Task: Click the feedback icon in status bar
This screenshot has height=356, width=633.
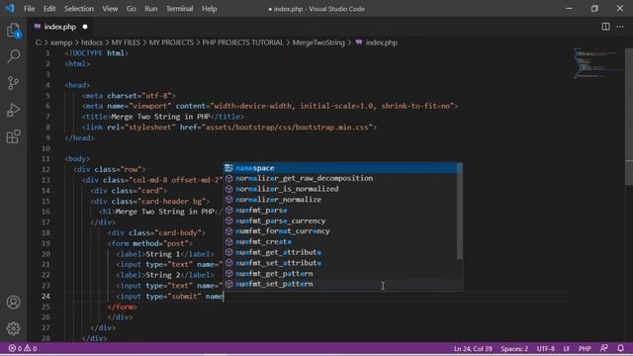Action: point(604,348)
